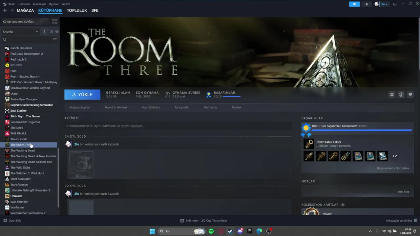Screen dimensions: 420x236
Task: Open Epic Games Launcher from taskbar
Action: 250,231
